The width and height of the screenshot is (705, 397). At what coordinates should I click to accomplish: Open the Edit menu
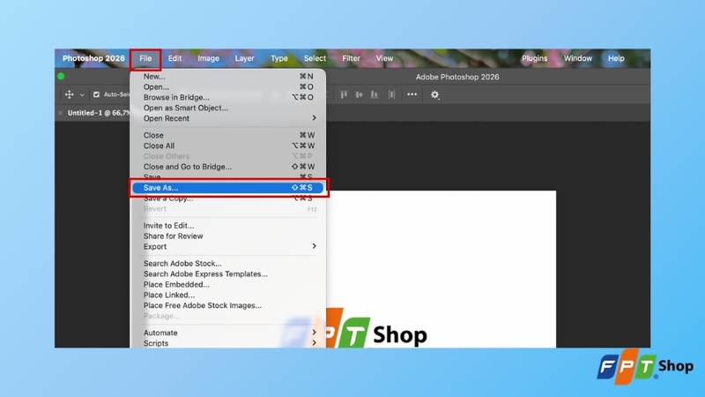click(x=174, y=58)
